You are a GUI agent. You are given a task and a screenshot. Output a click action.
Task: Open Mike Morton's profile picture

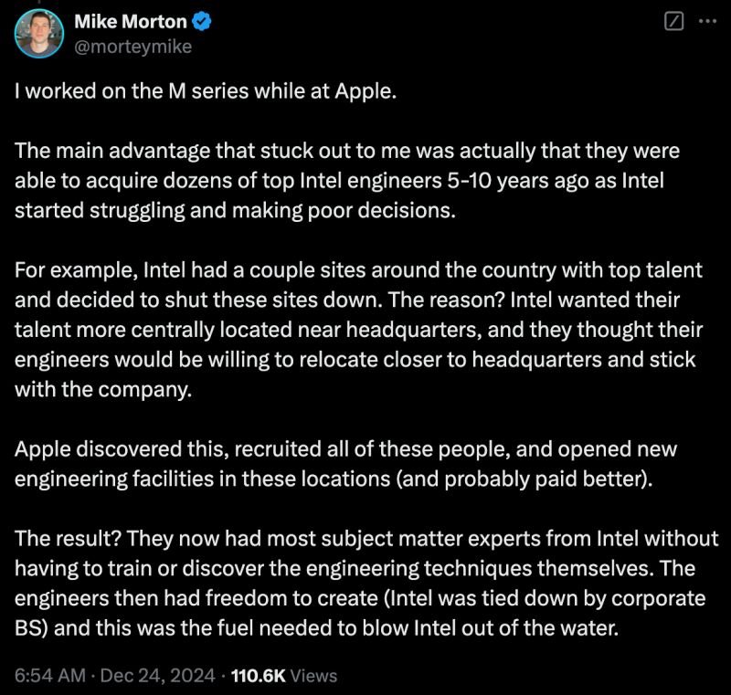coord(39,34)
